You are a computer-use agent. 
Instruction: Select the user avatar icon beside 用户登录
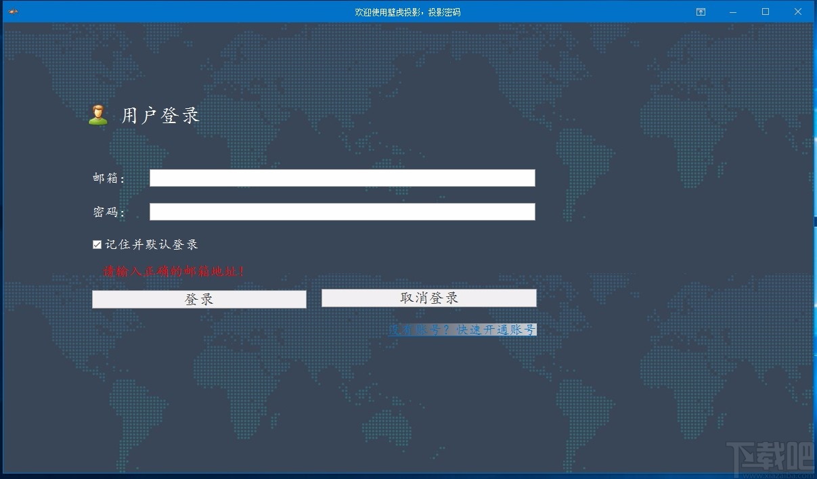point(99,114)
